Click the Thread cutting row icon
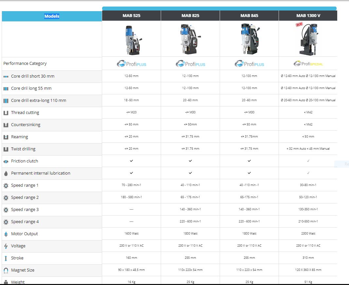The height and width of the screenshot is (285, 349). coord(6,113)
